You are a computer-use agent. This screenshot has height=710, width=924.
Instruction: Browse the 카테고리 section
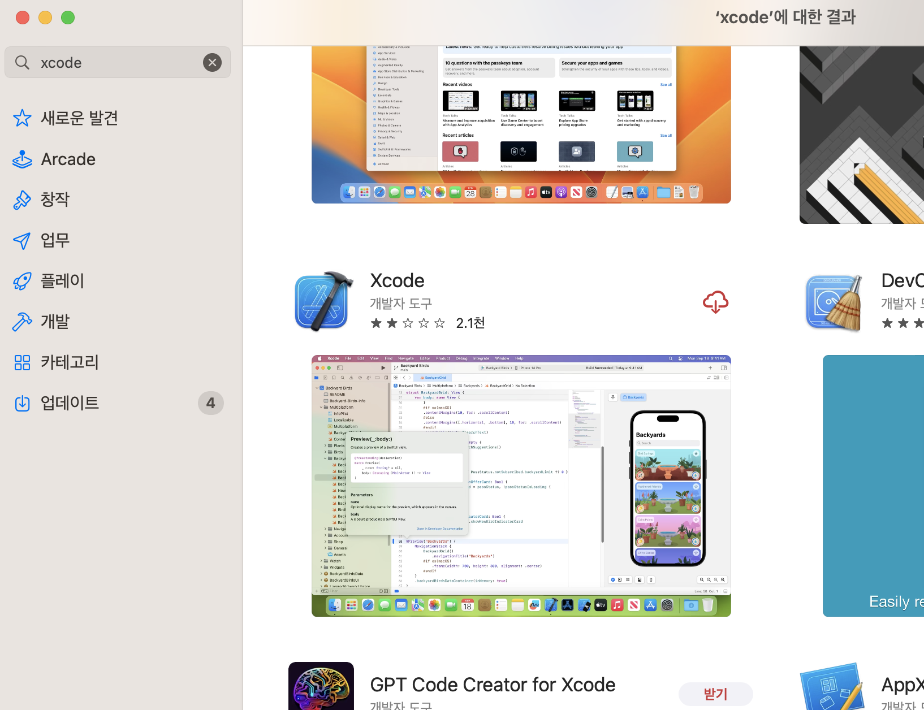[x=70, y=362]
